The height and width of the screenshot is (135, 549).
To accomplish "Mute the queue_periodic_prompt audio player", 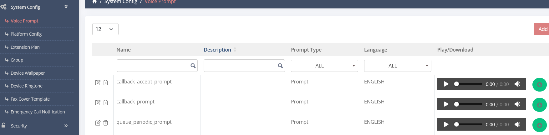I will (517, 124).
